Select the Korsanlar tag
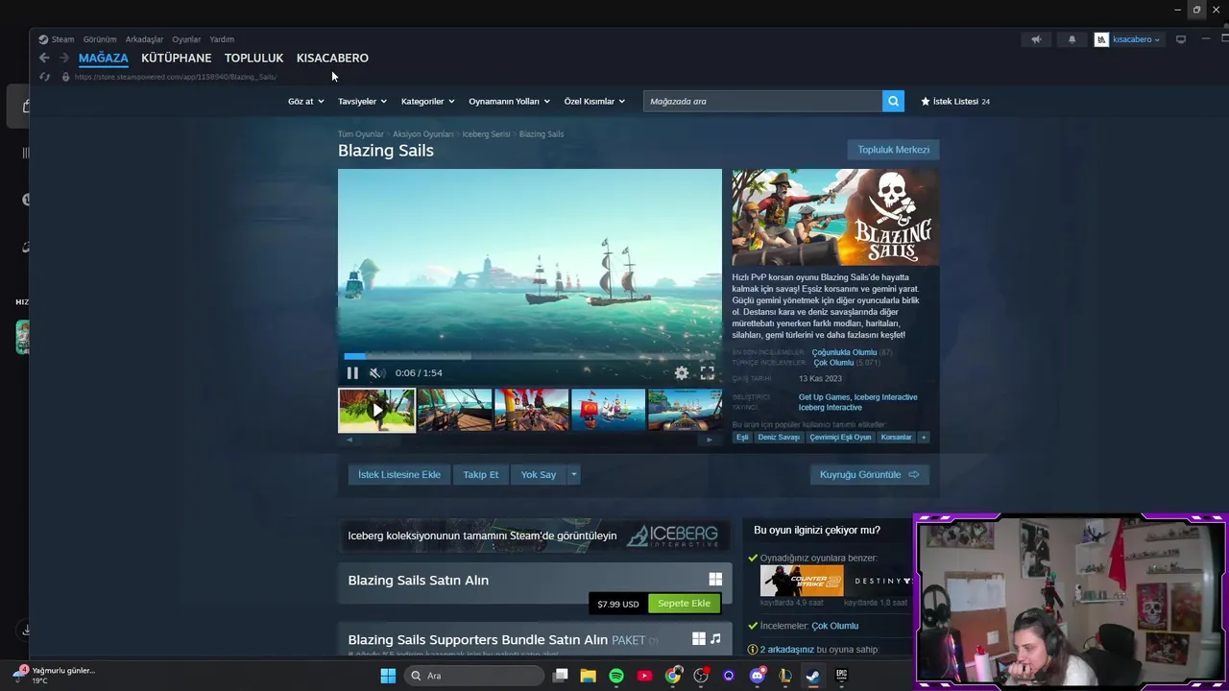Viewport: 1229px width, 691px height. point(896,437)
